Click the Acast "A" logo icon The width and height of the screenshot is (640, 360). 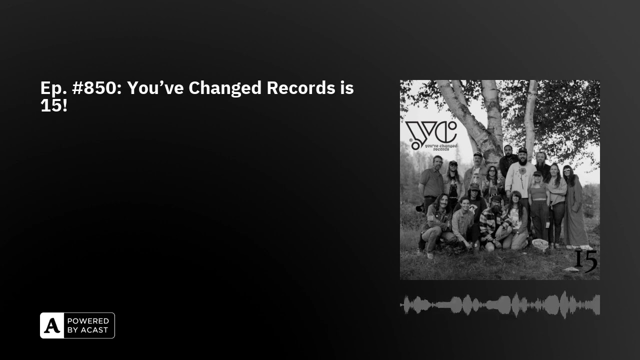tap(52, 325)
